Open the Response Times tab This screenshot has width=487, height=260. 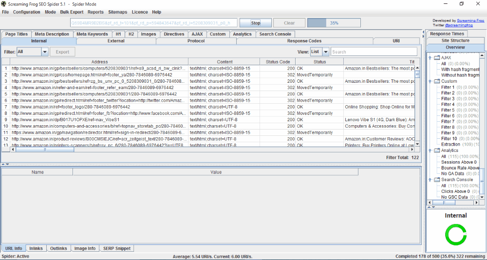tap(447, 34)
